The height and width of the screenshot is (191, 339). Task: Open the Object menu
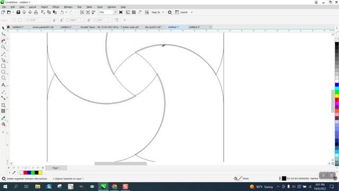[x=44, y=7]
